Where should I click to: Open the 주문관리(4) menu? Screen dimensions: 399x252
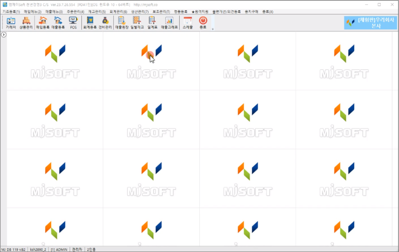76,12
